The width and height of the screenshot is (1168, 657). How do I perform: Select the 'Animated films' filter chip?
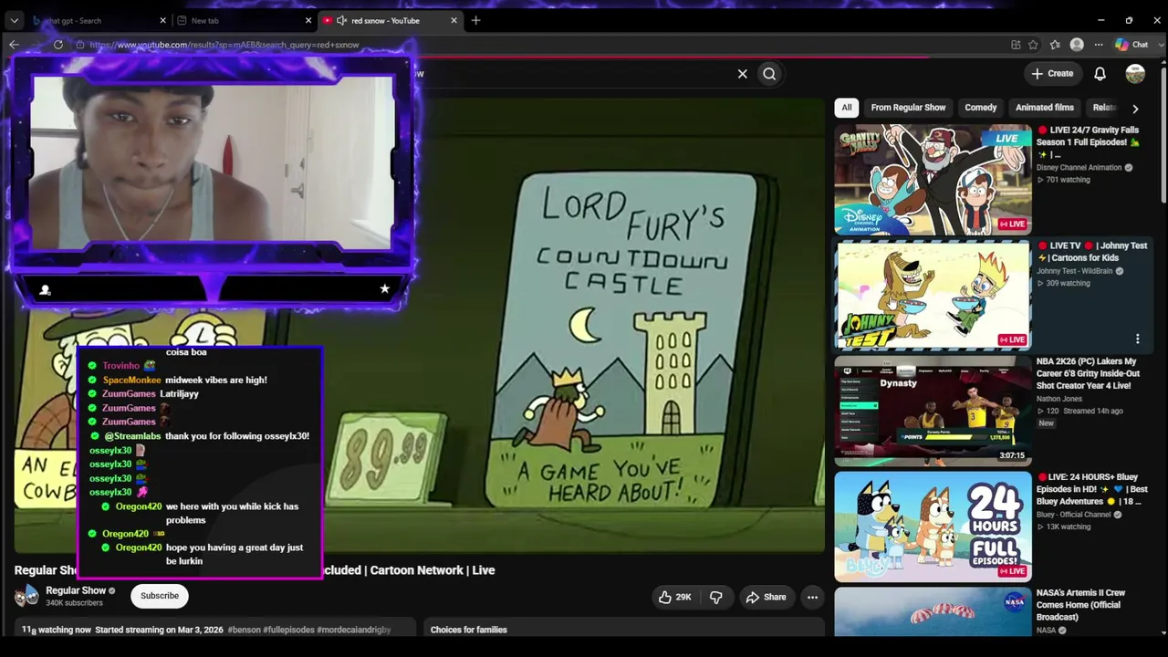(x=1045, y=108)
